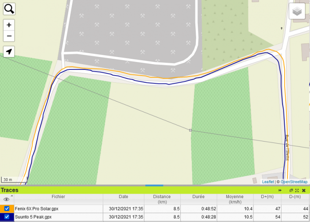
Task: Uncheck Fenix 6X Pro Solar trace
Action: click(x=7, y=208)
